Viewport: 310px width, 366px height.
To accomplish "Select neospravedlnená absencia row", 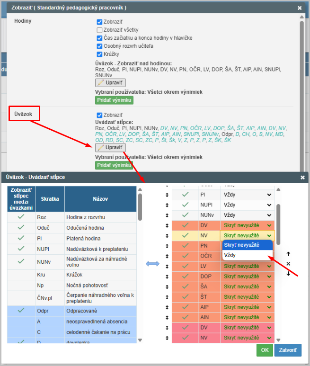I will [x=72, y=321].
